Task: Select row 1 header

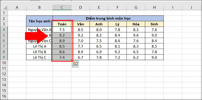Action: 4,13
